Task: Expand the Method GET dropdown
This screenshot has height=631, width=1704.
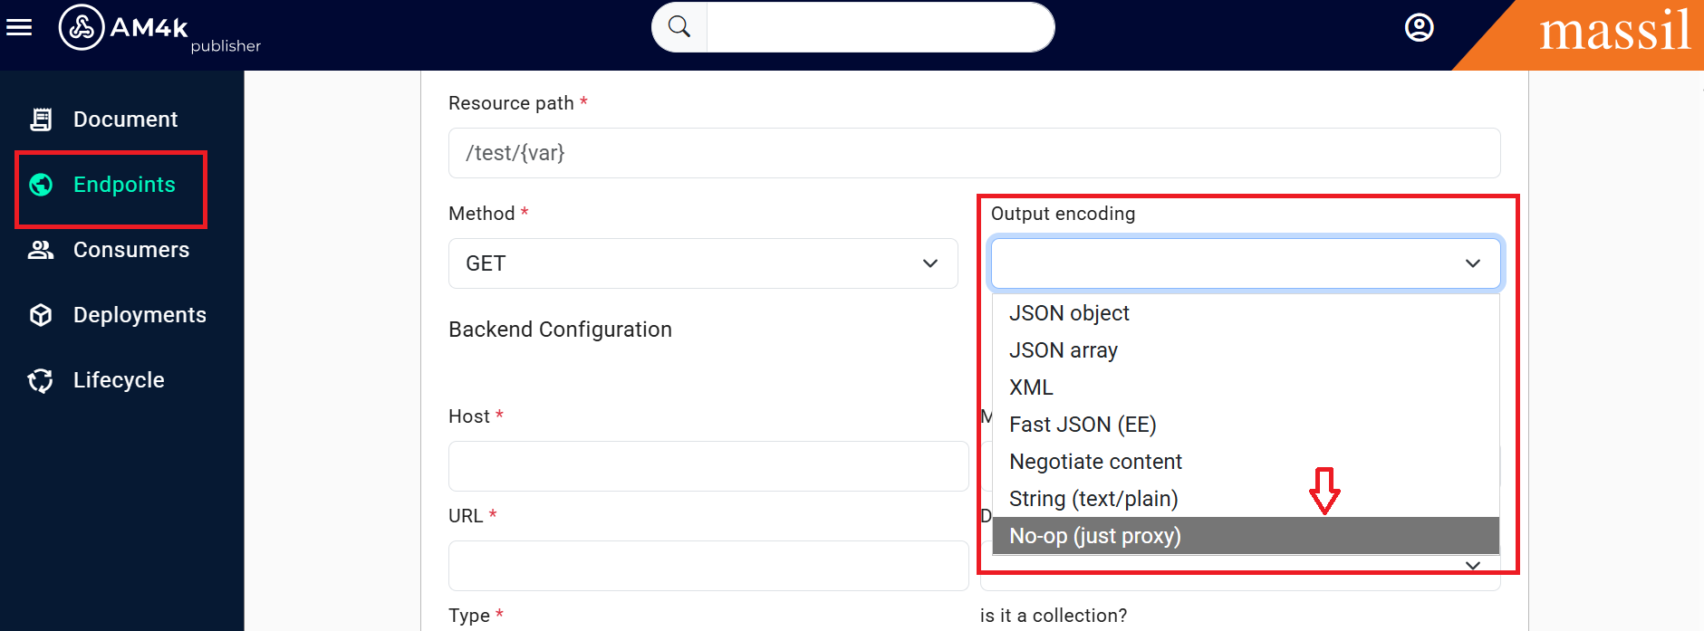Action: 702,263
